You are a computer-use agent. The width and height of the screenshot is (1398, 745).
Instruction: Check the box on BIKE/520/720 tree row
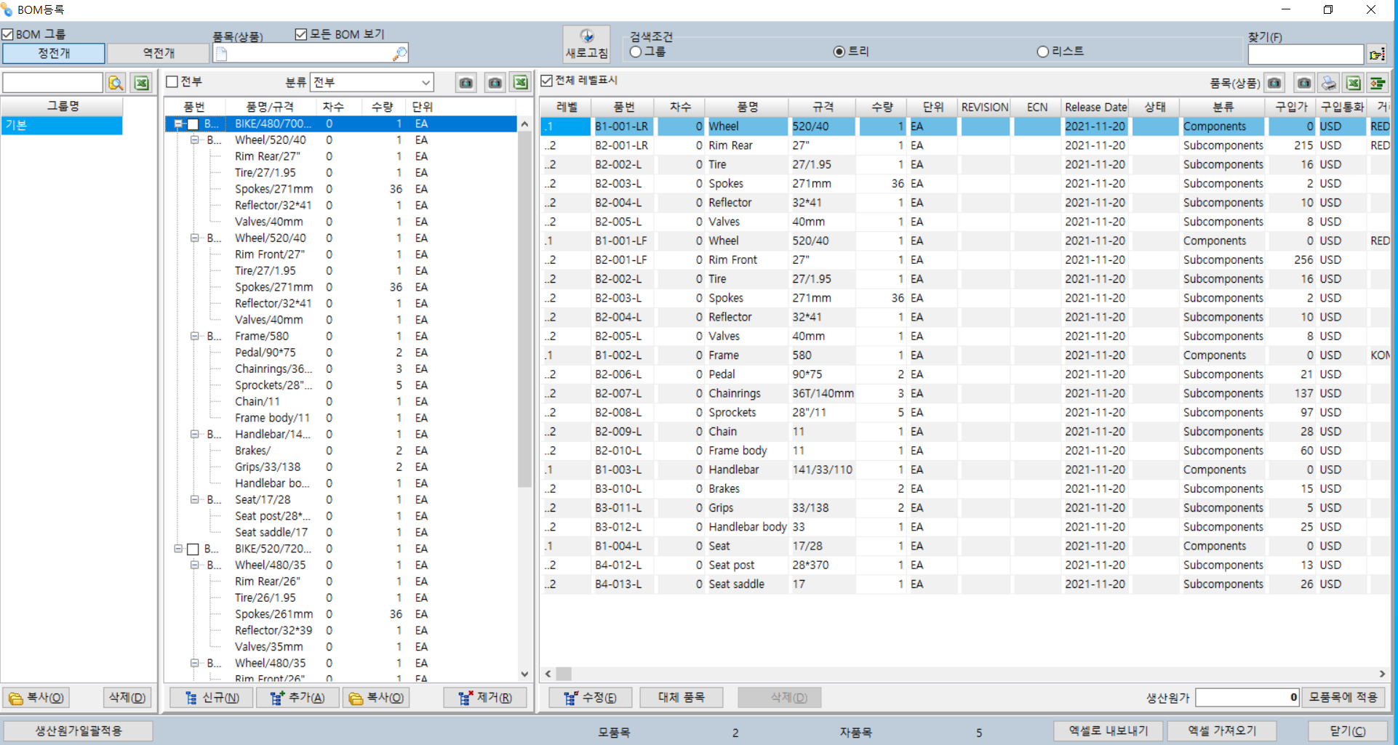(x=193, y=549)
